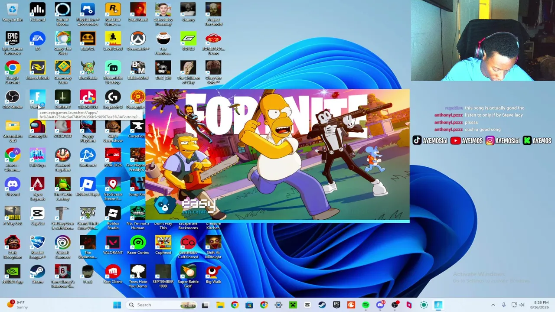Select the Geometry Dash desktop icon
The height and width of the screenshot is (312, 555).
(62, 72)
